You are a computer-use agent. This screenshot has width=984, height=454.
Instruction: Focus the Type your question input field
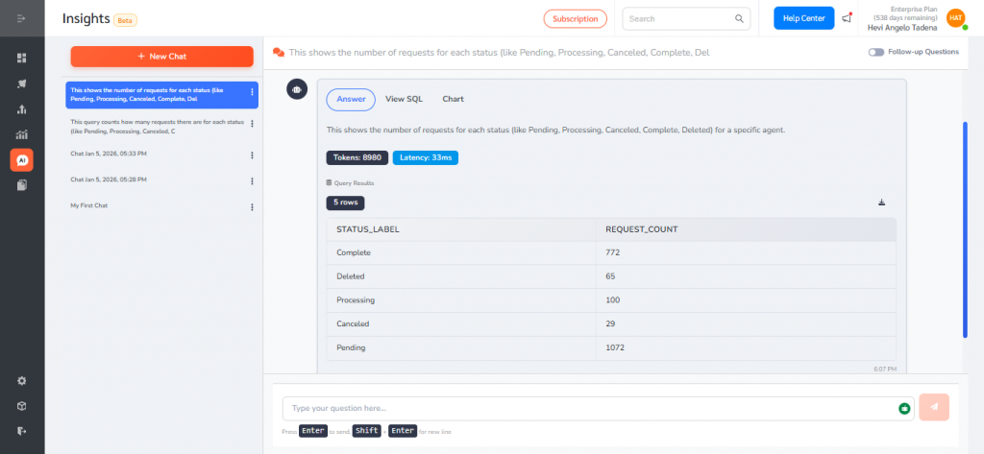(x=586, y=408)
